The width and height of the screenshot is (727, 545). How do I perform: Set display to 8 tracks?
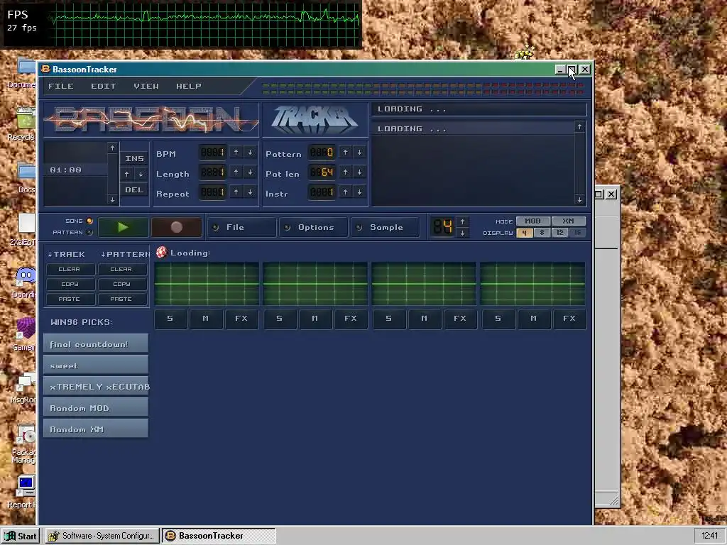click(x=542, y=233)
